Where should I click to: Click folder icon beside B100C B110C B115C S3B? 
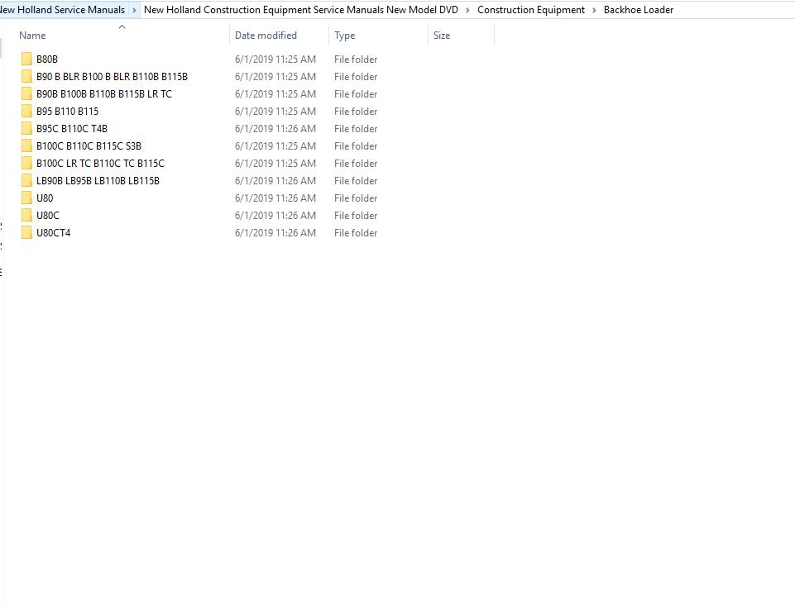pos(26,146)
